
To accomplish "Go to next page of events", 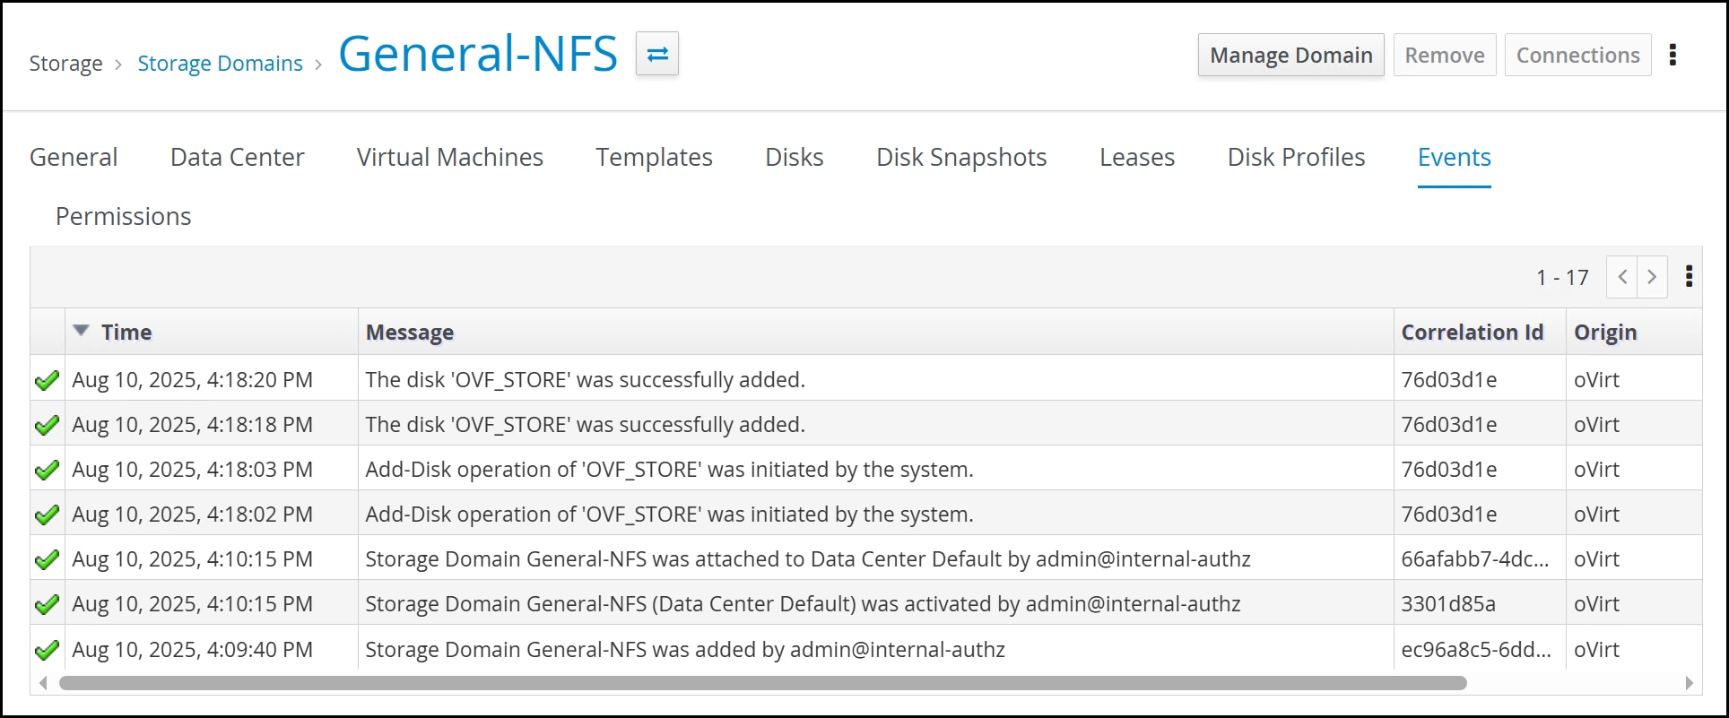I will click(x=1652, y=277).
